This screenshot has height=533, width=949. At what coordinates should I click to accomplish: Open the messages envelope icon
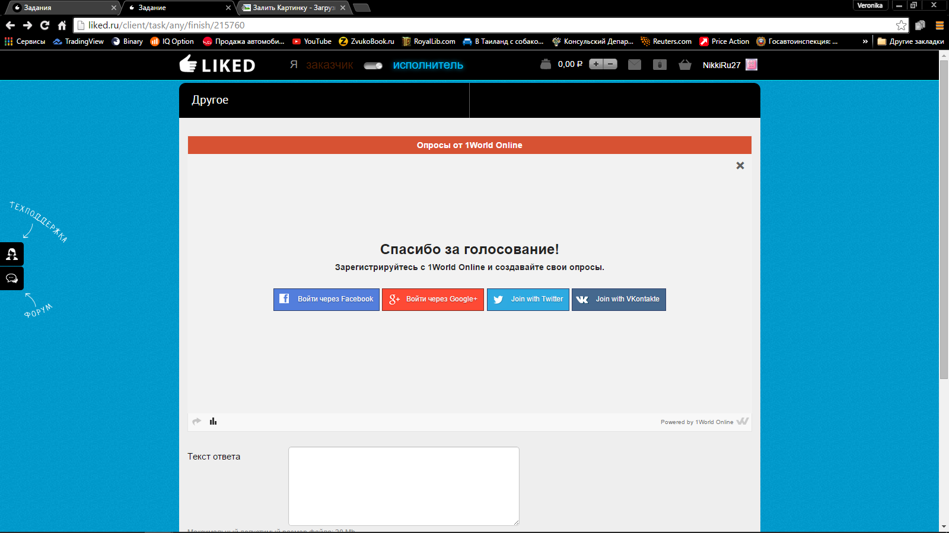[x=635, y=65]
